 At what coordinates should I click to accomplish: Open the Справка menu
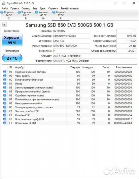53,8
